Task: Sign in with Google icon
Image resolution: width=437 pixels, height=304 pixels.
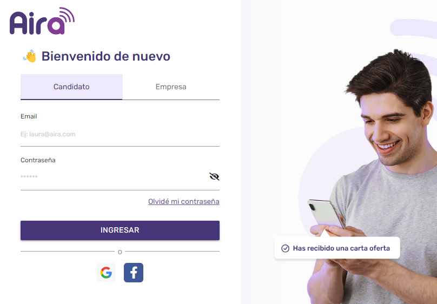Action: click(106, 273)
